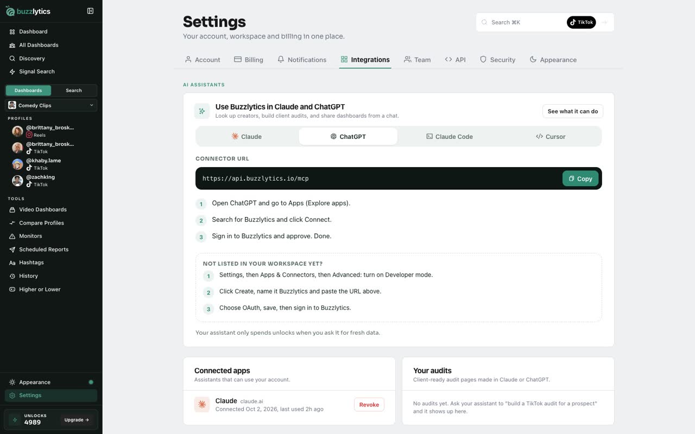This screenshot has height=434, width=695.
Task: Select the Claude assistant tab
Action: tap(247, 137)
